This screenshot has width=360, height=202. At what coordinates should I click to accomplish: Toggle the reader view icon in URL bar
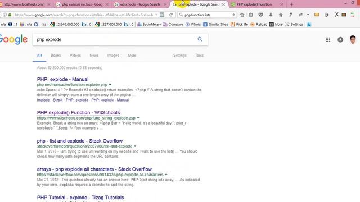[162, 15]
